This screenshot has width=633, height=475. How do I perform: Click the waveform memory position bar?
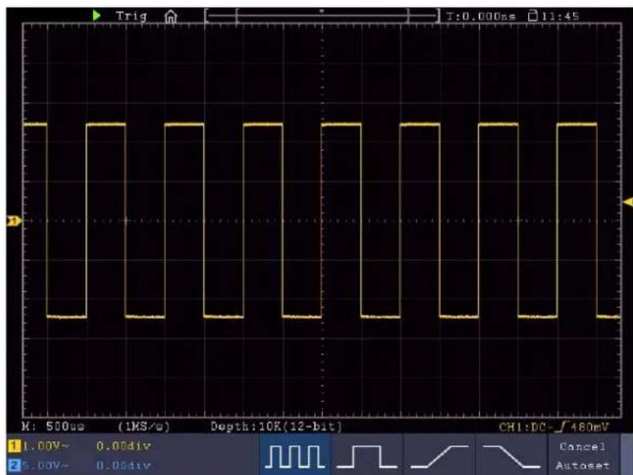click(x=322, y=16)
